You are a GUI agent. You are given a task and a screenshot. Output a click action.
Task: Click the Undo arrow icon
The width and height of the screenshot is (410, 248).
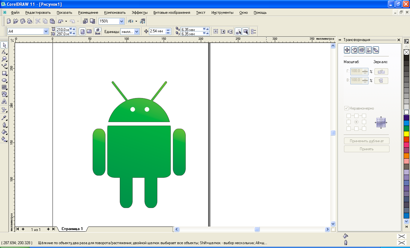(x=61, y=21)
